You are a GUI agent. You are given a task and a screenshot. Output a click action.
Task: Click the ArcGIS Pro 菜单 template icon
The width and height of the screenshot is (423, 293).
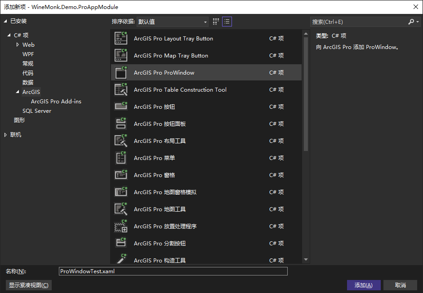coord(121,158)
